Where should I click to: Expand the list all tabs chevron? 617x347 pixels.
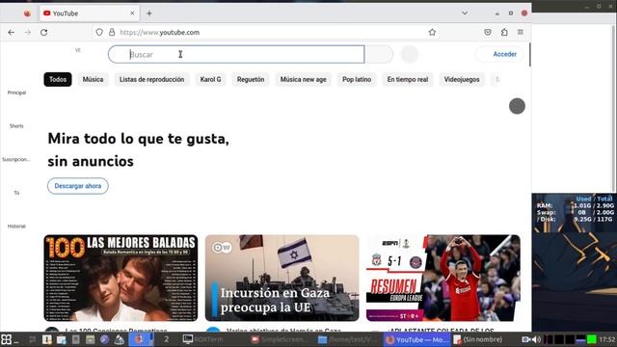(x=465, y=13)
